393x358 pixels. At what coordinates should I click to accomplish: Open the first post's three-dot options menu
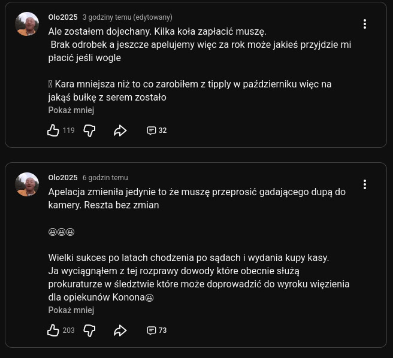[x=364, y=24]
